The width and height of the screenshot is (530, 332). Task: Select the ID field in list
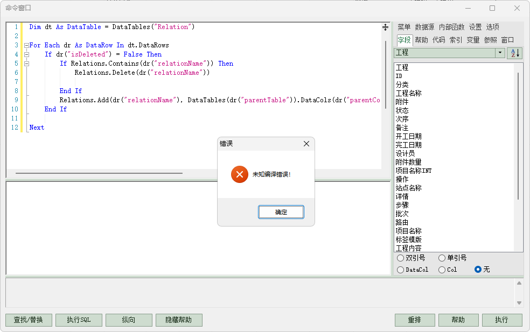tap(399, 76)
